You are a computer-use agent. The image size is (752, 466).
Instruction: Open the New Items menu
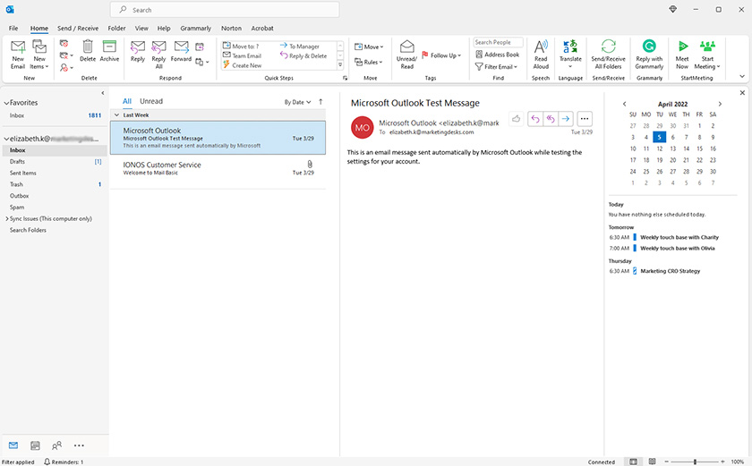point(39,55)
